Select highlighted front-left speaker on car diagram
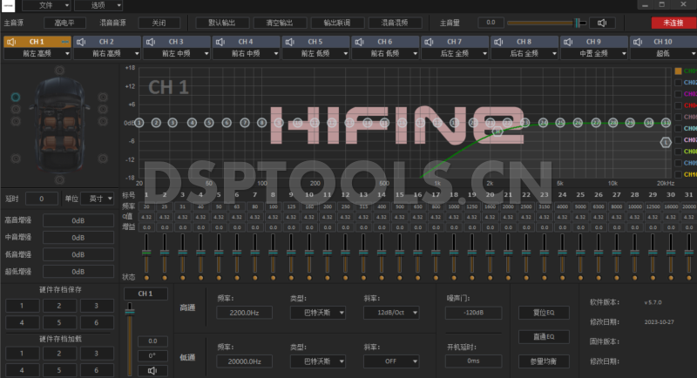The height and width of the screenshot is (378, 697). (x=16, y=97)
